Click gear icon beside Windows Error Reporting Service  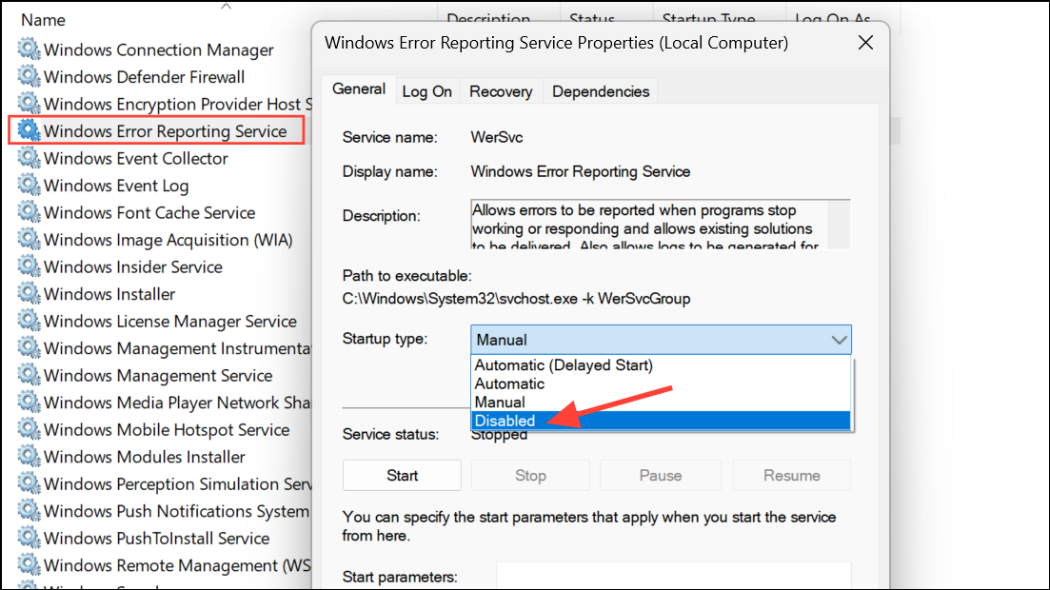point(29,130)
